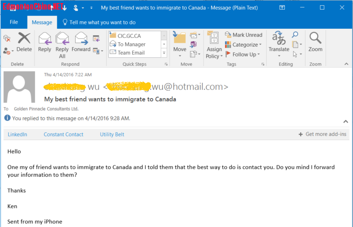Open the File tab
Image resolution: width=353 pixels, height=227 pixels.
click(x=14, y=22)
